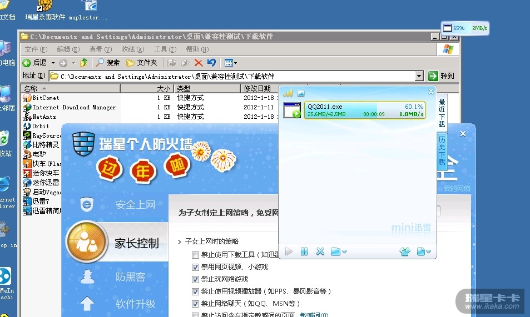Sort files by 大小 column
This screenshot has width=530, height=317.
(x=147, y=88)
